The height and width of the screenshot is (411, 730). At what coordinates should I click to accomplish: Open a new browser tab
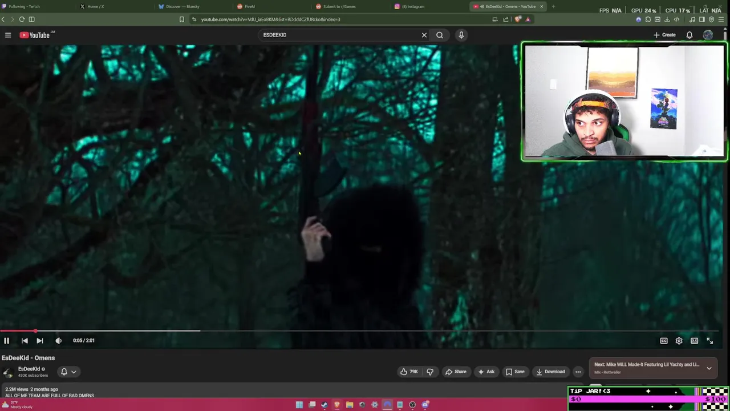click(x=553, y=6)
